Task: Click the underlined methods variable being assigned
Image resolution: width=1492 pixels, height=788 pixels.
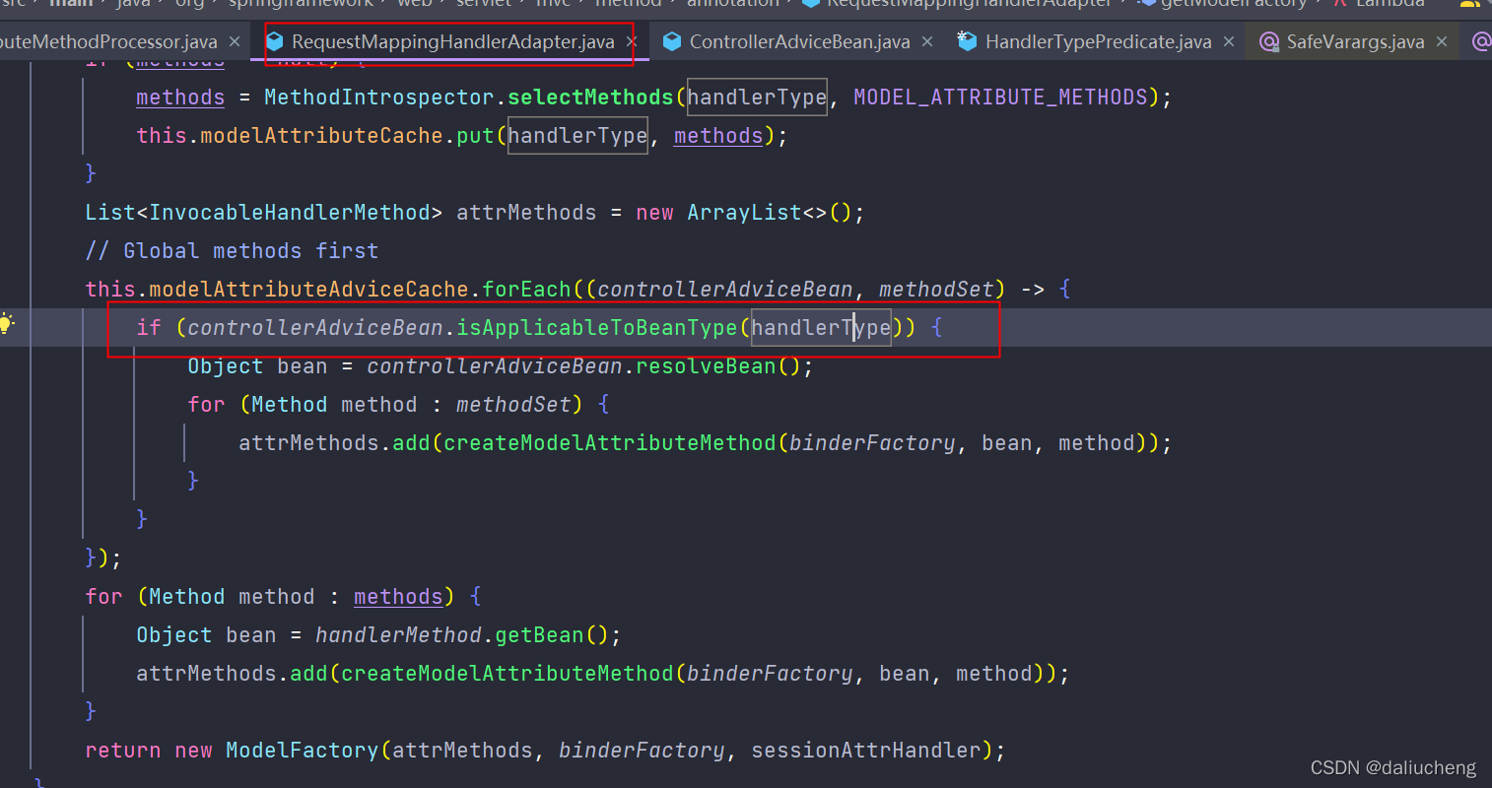Action: 180,97
